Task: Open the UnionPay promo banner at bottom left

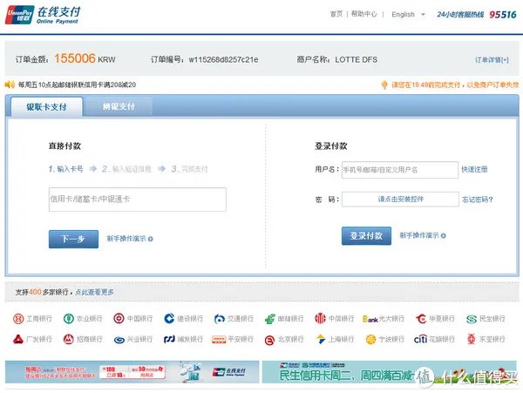Action: click(x=132, y=372)
